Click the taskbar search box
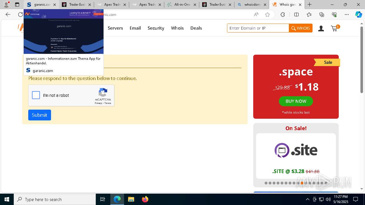365x205 pixels. click(55, 199)
